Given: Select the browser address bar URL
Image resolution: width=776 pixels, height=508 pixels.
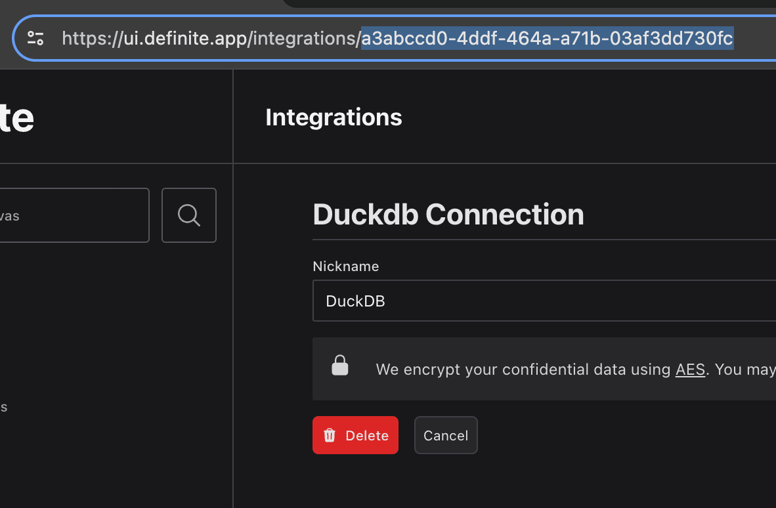Looking at the screenshot, I should tap(397, 38).
